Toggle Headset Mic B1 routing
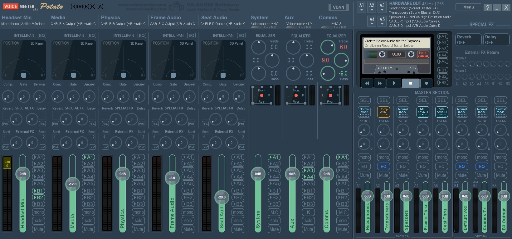The height and width of the screenshot is (239, 512). (39, 191)
